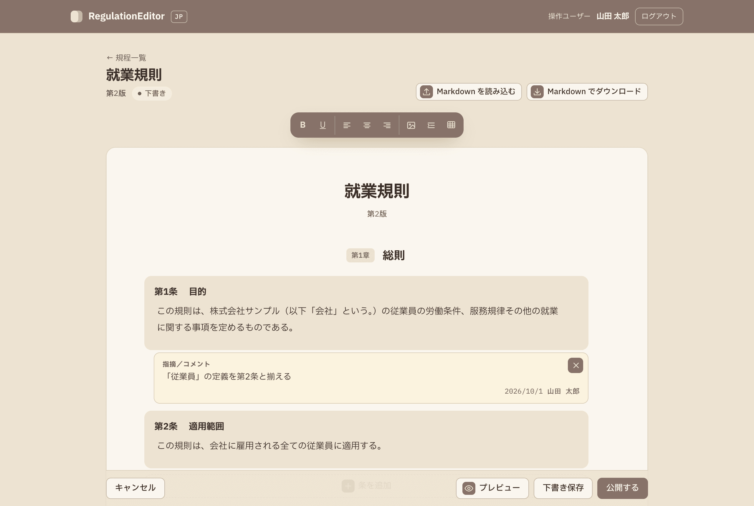Open プレビュー with the eye icon button

[492, 488]
